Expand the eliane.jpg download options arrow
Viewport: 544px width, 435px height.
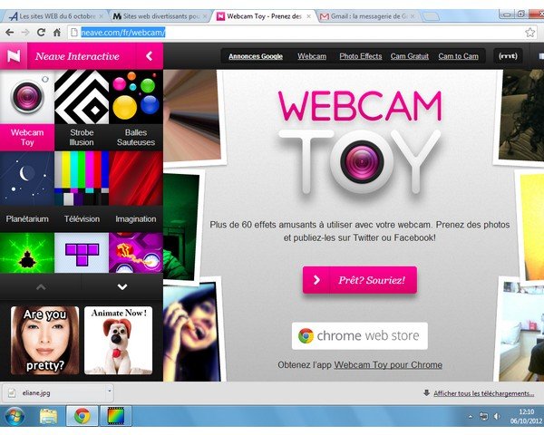pos(110,391)
